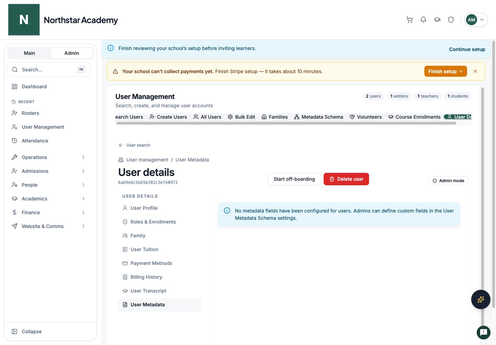Open the Metadata Schema tab
The height and width of the screenshot is (345, 496).
coord(319,117)
